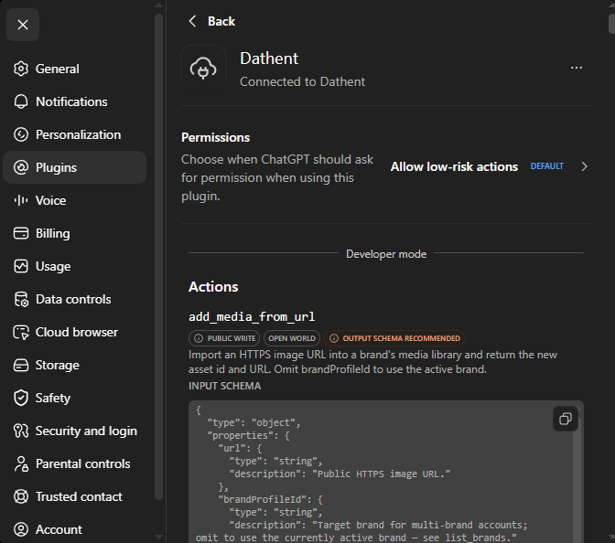Click the Permissions heading
Viewport: 615px width, 543px height.
[x=215, y=137]
